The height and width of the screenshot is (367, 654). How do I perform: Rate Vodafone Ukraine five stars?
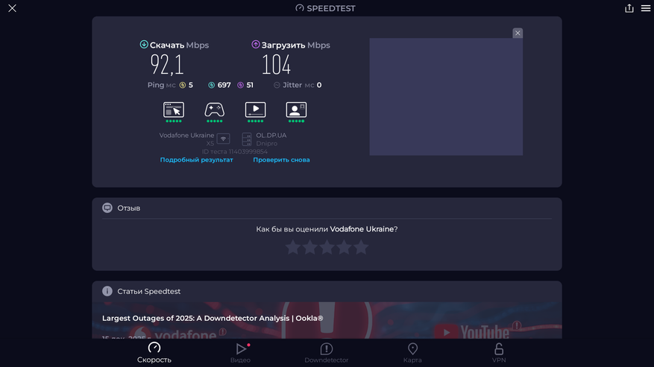pos(361,247)
